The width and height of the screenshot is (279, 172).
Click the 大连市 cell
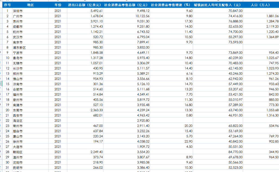pyautogui.click(x=30, y=147)
